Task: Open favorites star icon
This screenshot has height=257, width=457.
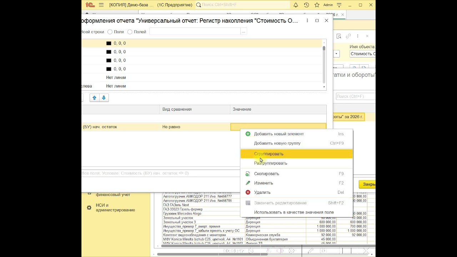Action: click(317, 5)
